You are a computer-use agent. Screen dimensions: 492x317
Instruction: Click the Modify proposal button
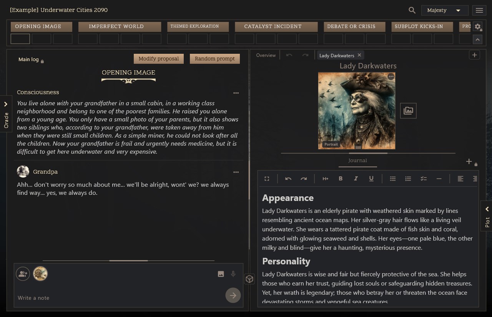coord(159,59)
